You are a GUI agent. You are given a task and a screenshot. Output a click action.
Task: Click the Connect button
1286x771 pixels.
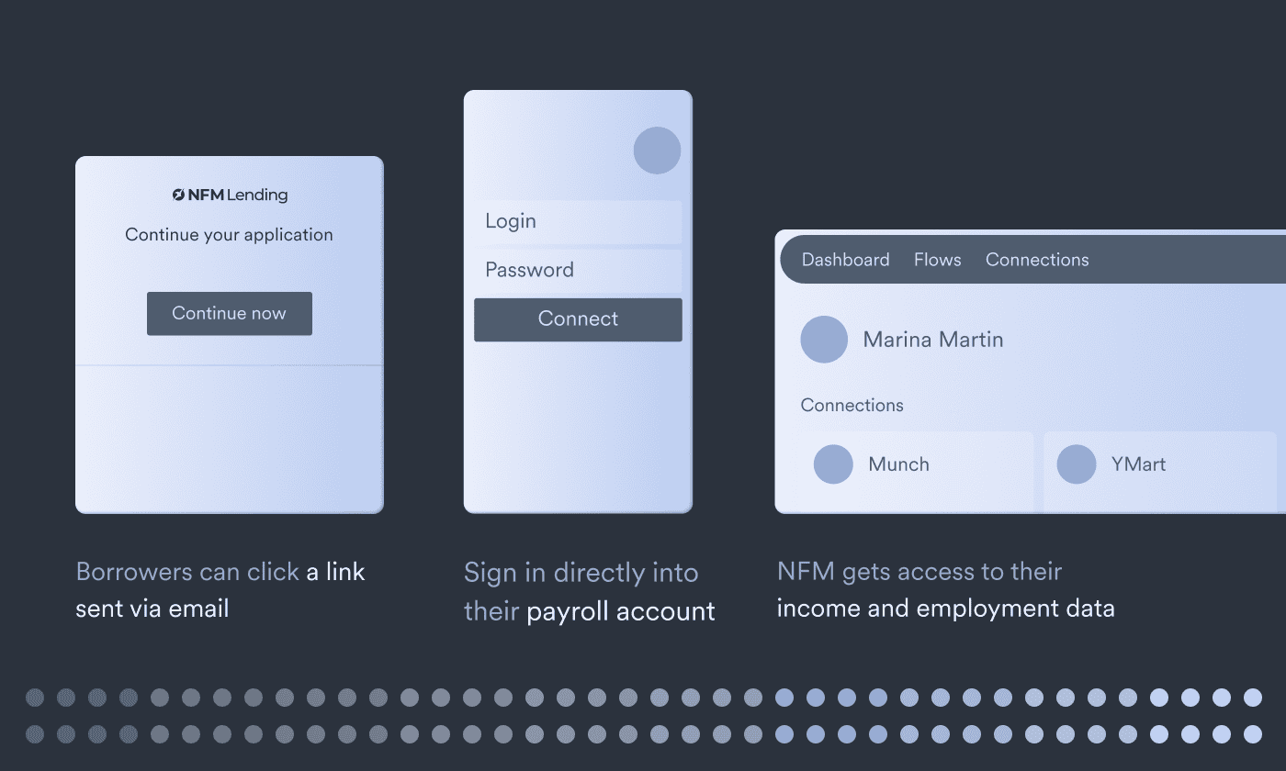point(578,319)
